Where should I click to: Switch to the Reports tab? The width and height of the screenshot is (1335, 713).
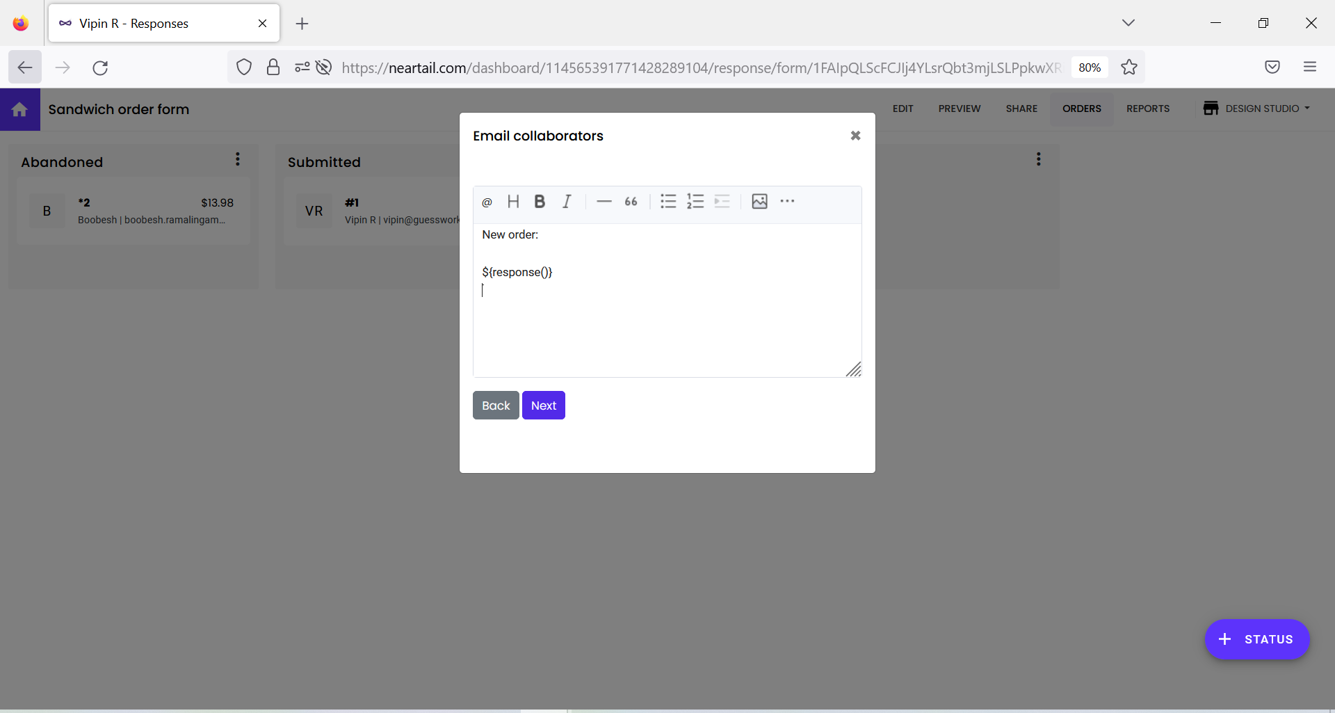[1148, 109]
